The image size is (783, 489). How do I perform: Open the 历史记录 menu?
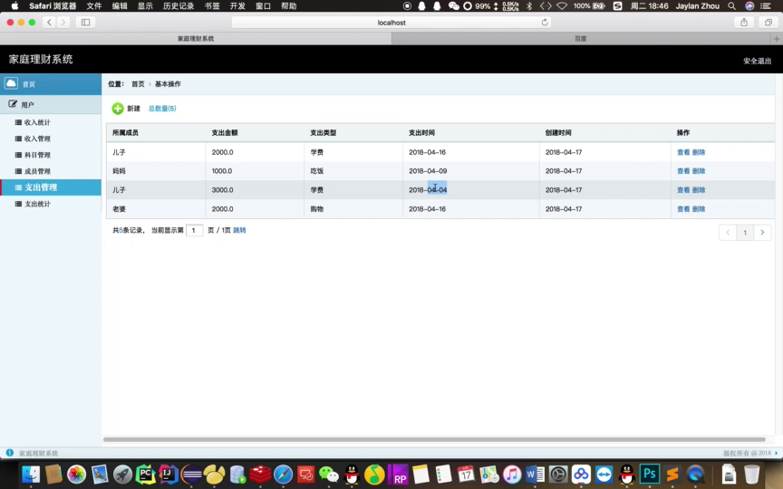click(x=179, y=6)
